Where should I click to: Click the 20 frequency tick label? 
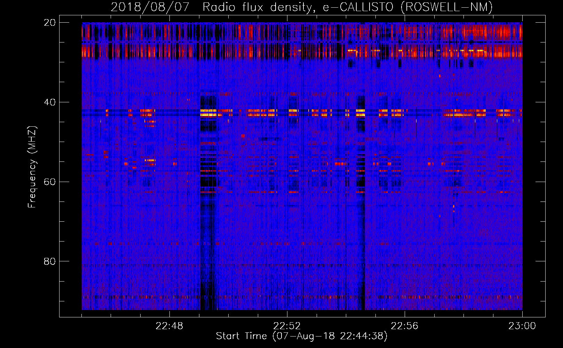tap(50, 23)
